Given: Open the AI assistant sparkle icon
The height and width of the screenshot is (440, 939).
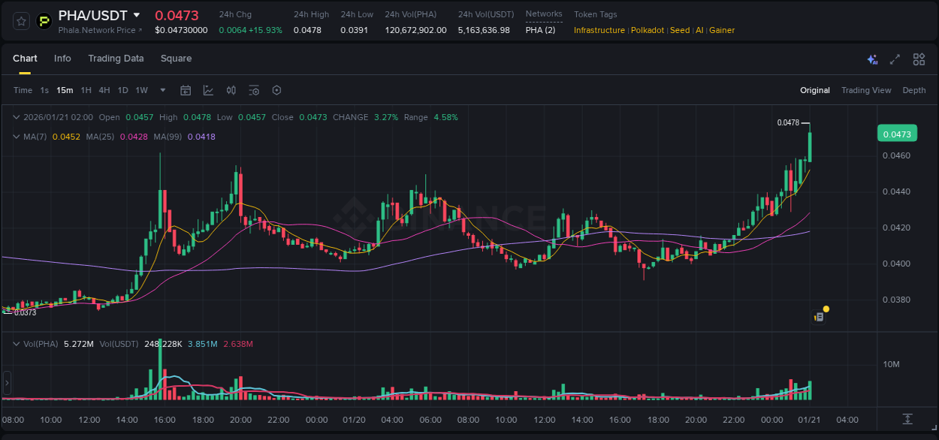Looking at the screenshot, I should pyautogui.click(x=872, y=59).
